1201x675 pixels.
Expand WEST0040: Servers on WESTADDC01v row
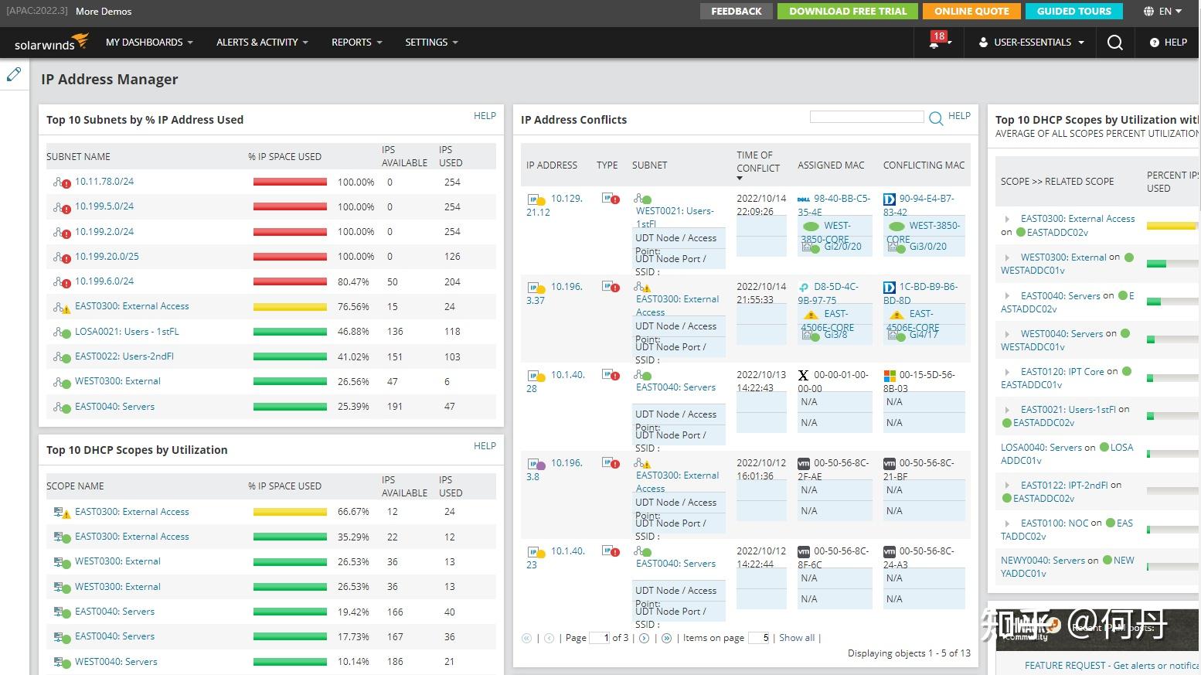point(1007,335)
